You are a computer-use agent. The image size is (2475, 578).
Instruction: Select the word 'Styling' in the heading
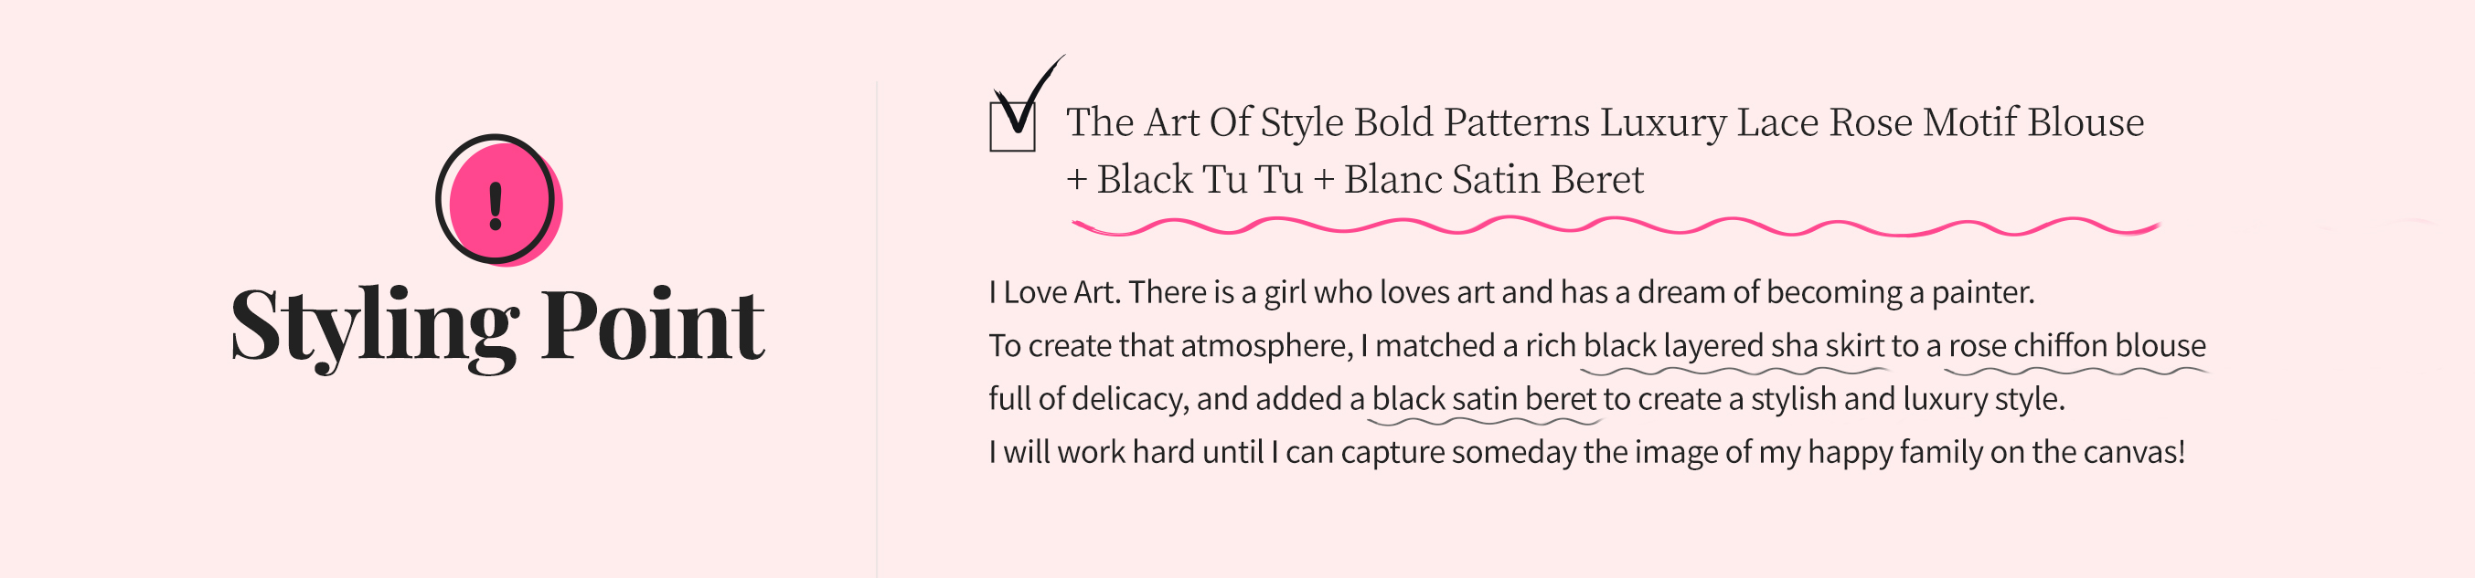[376, 328]
